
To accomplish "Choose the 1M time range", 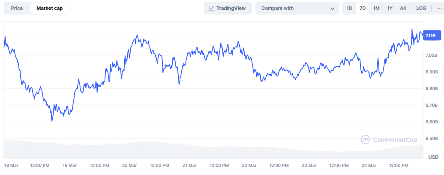I will point(376,8).
